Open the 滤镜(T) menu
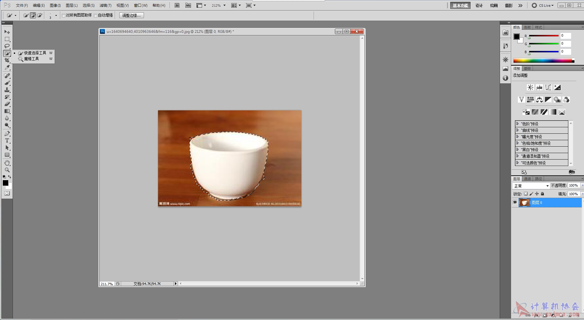The height and width of the screenshot is (320, 584). coord(105,6)
